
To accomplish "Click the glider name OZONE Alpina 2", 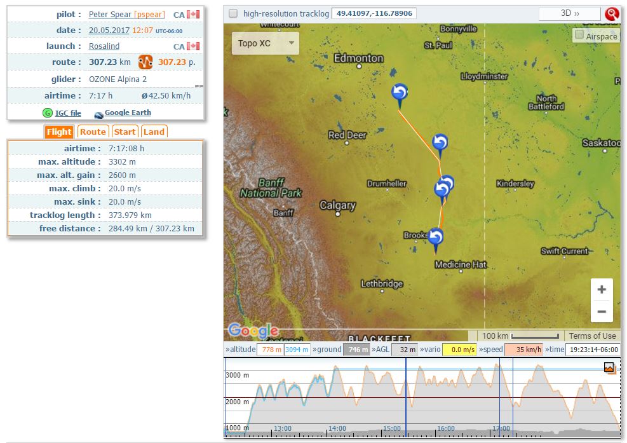I will click(x=118, y=79).
